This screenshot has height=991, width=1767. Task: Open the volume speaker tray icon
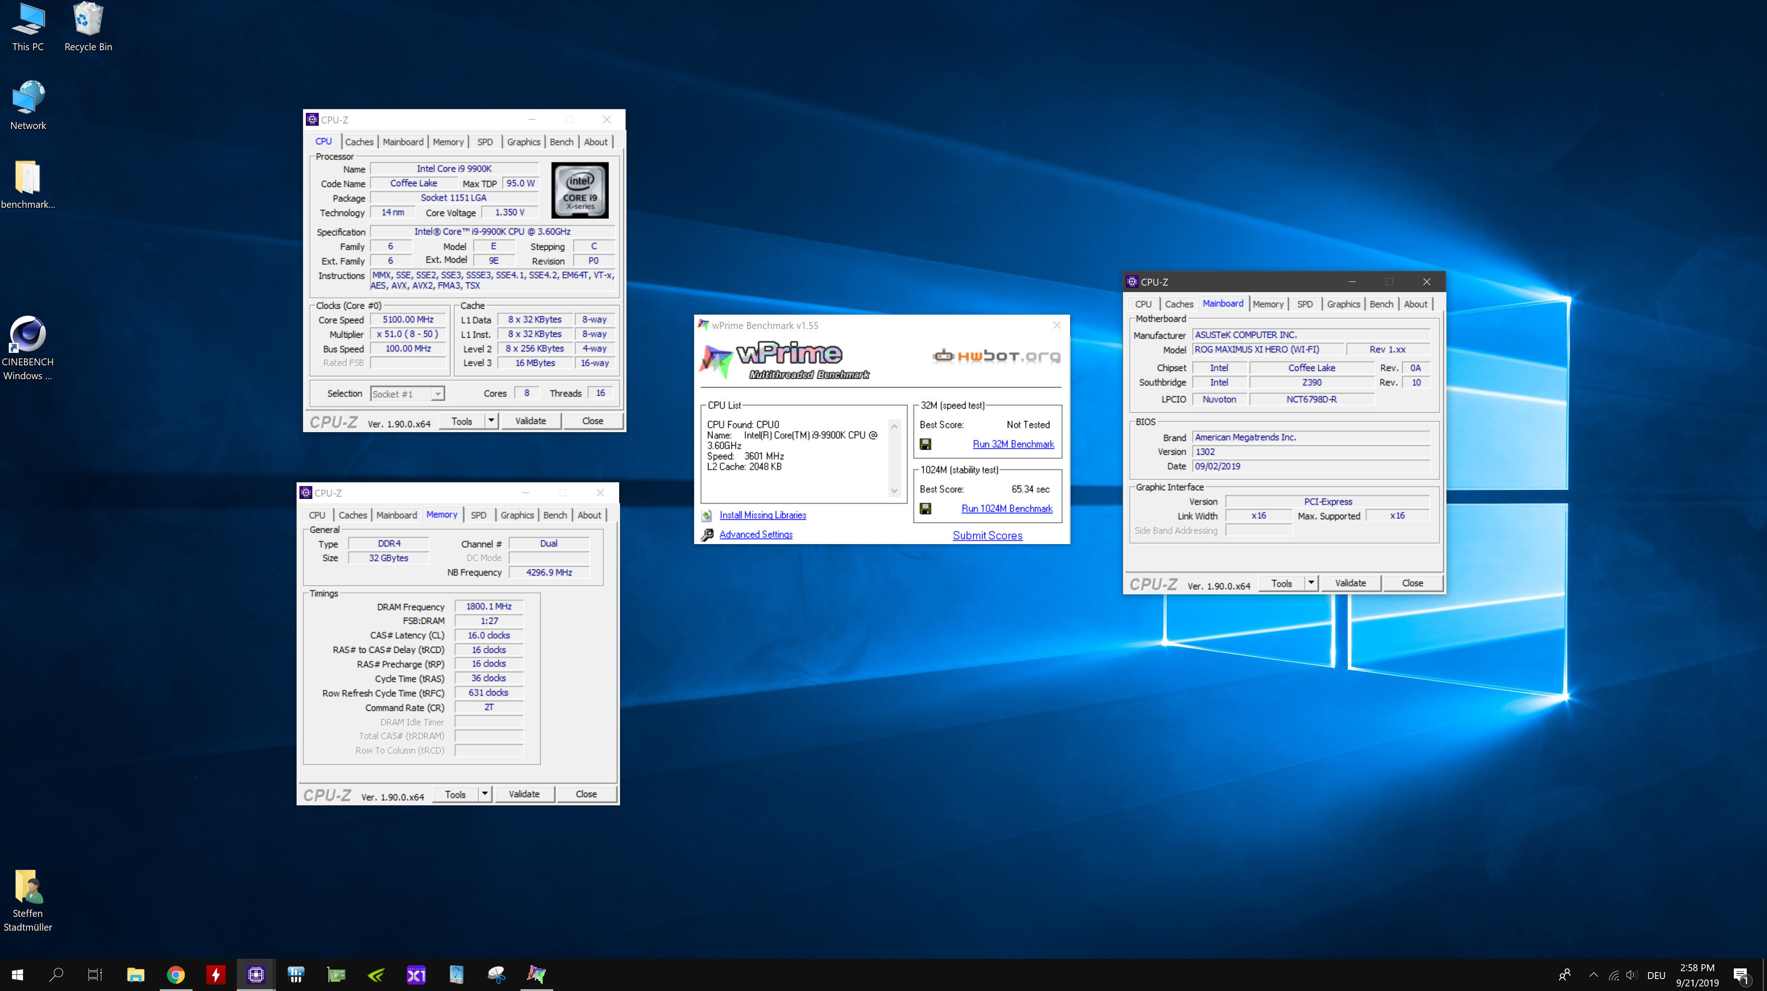[x=1631, y=975]
